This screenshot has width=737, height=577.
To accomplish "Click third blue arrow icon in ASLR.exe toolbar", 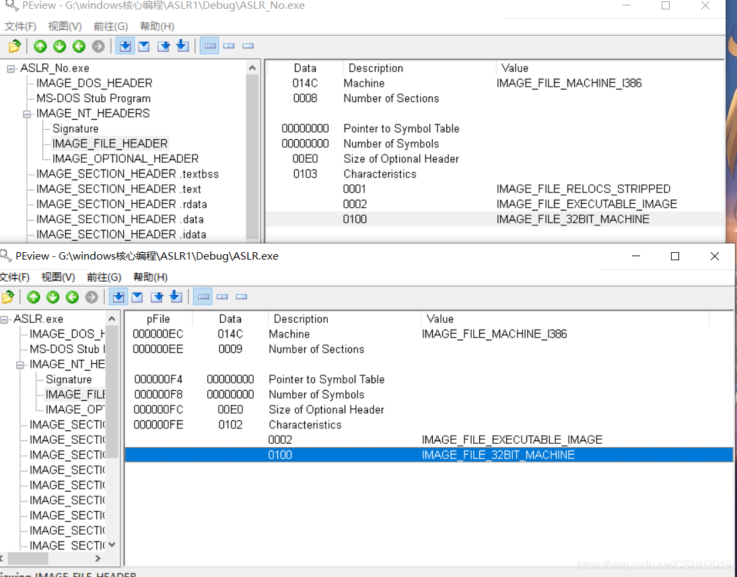I will point(157,297).
